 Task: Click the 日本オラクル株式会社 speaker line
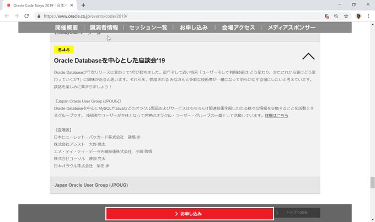pyautogui.click(x=82, y=166)
